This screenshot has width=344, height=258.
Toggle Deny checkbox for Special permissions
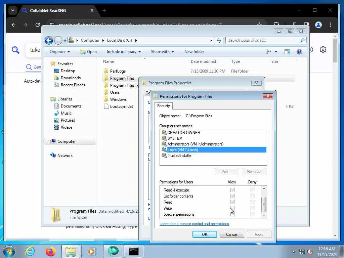[253, 214]
